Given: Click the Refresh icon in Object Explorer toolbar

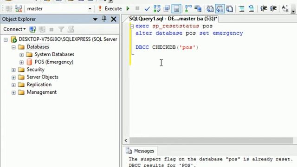Looking at the screenshot, I should [x=71, y=29].
